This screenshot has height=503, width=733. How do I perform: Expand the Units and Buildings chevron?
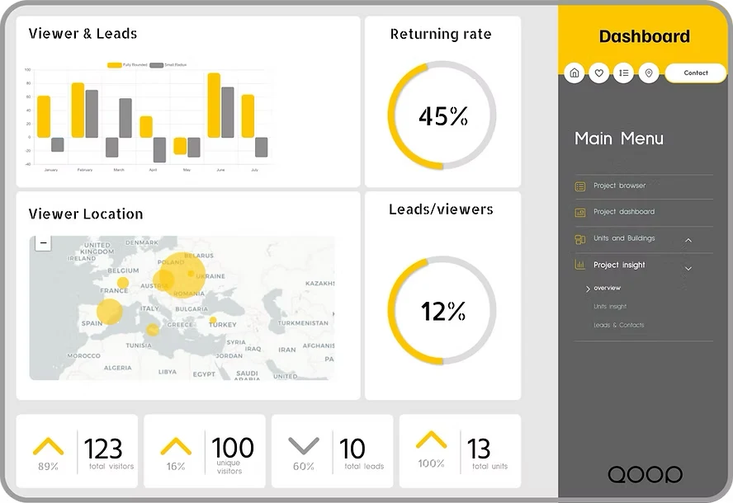point(688,240)
